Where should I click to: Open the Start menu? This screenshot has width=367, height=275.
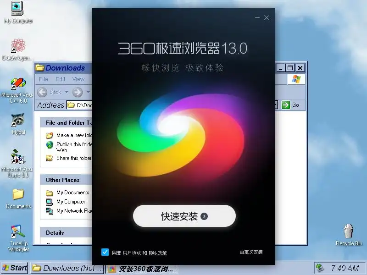coord(15,268)
